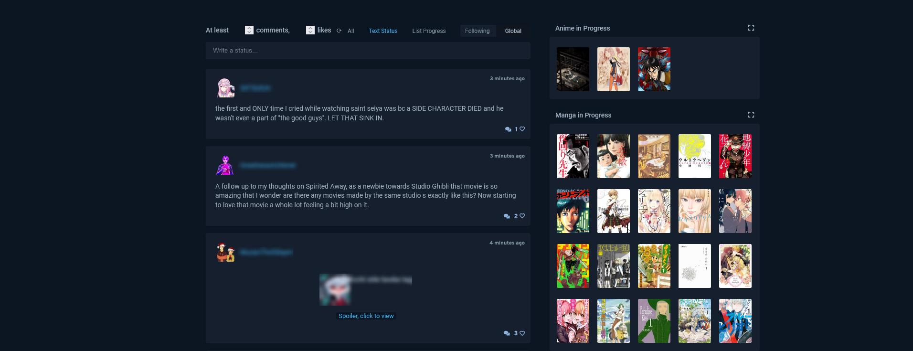Open comments on the Saint Seiya post
Viewport: 913px width, 351px height.
pyautogui.click(x=508, y=129)
